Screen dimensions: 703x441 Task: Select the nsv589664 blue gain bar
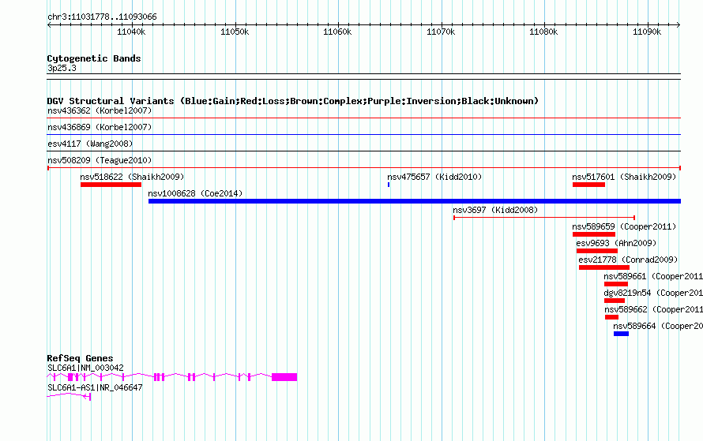pyautogui.click(x=621, y=334)
